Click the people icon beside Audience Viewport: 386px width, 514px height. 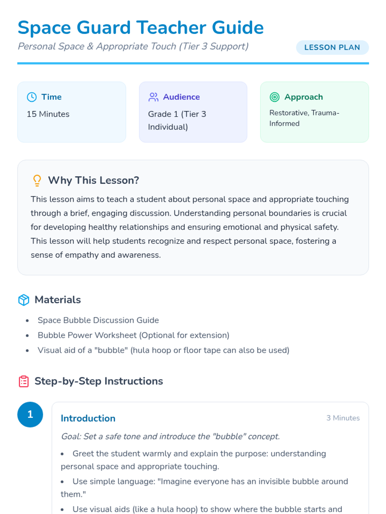(153, 97)
